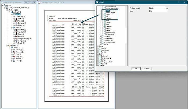Image resolution: width=188 pixels, height=109 pixels.
Task: Expand the Risers node in Parts list
Action: tap(98, 46)
